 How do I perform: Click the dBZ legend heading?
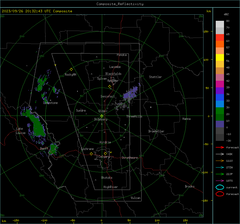[226, 14]
